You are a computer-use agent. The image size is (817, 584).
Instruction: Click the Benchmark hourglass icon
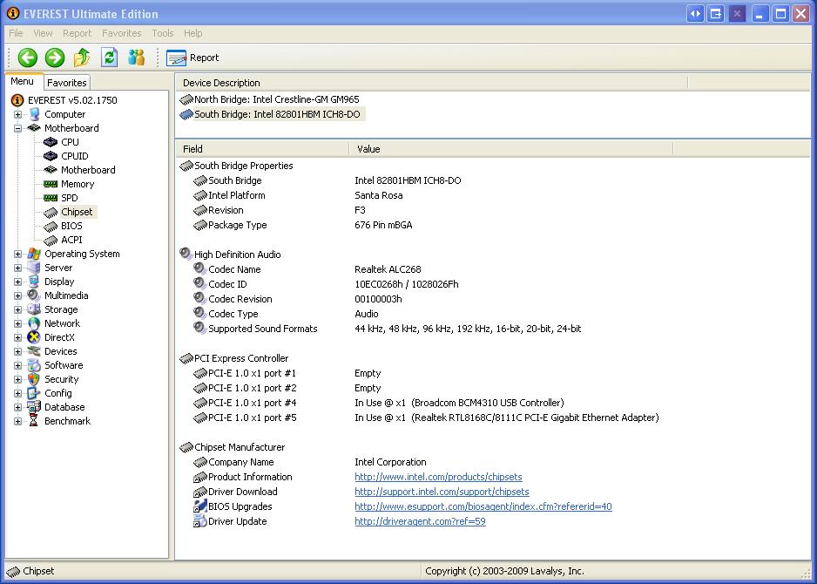click(x=34, y=421)
